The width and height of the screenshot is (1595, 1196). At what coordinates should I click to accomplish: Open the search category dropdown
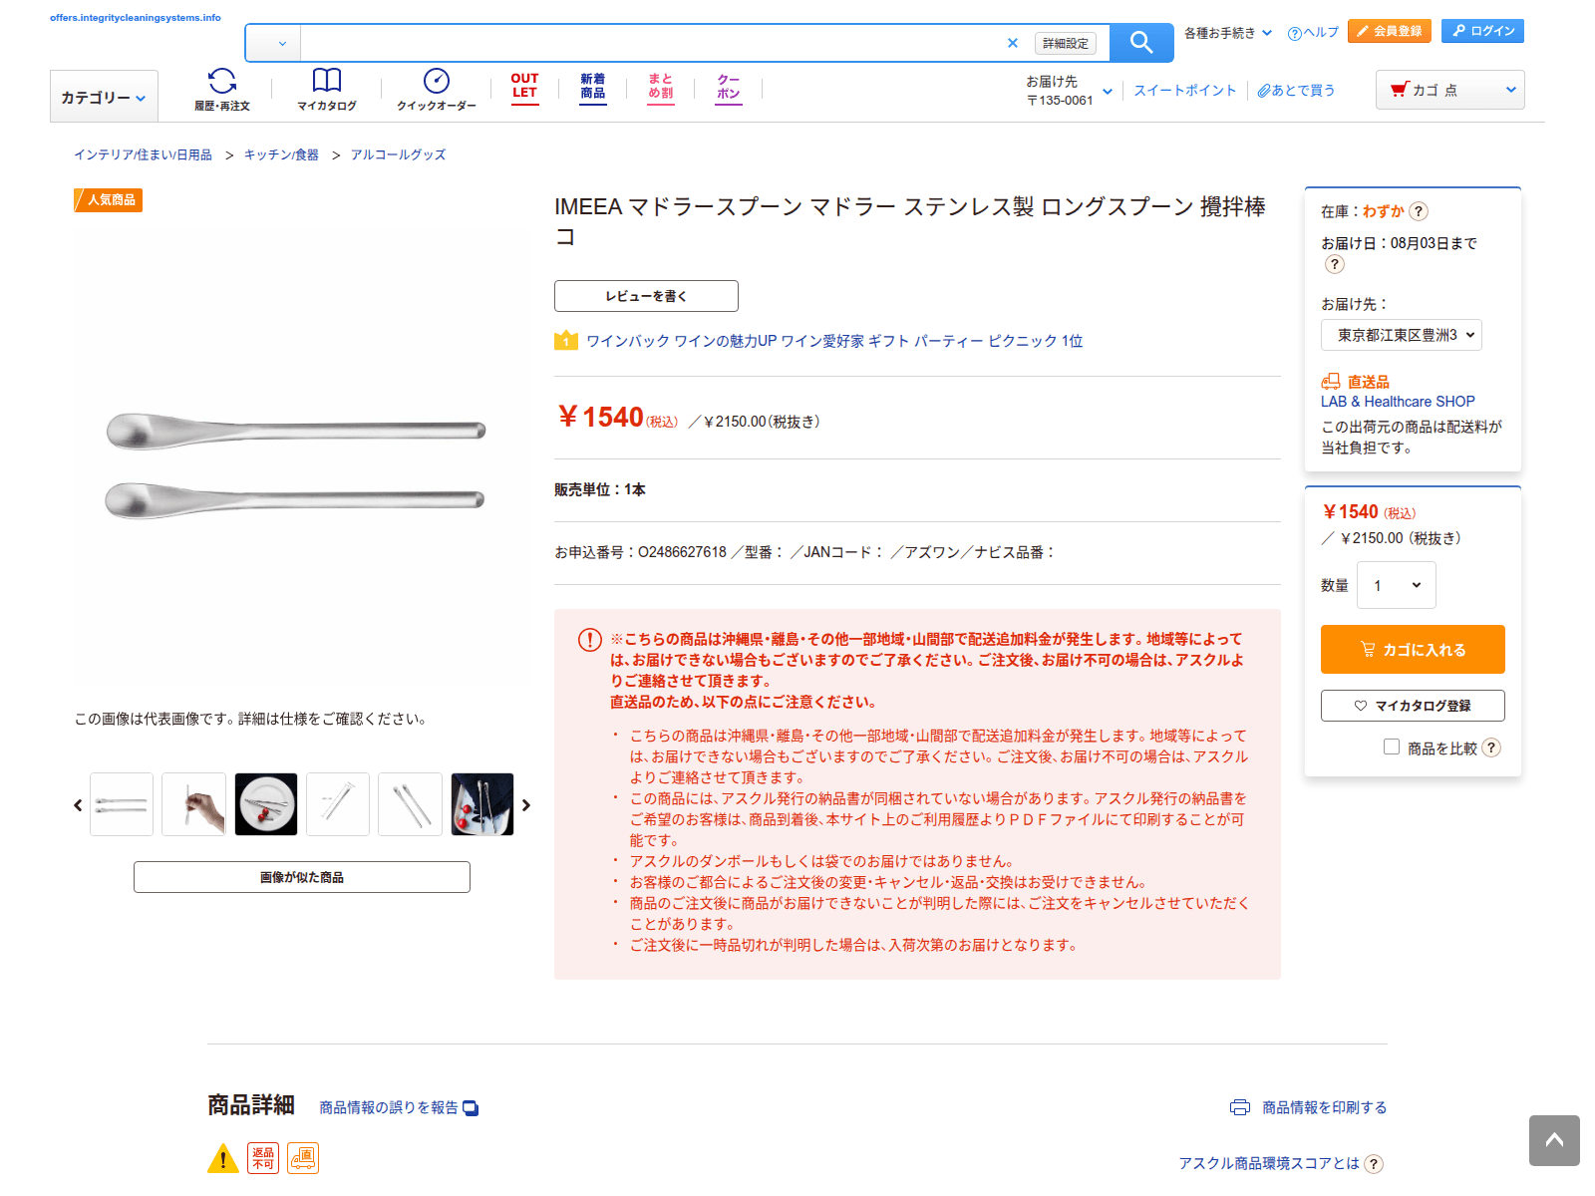(x=273, y=43)
